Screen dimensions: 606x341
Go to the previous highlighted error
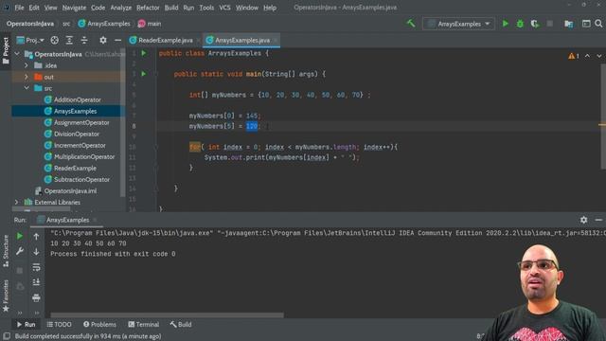click(587, 56)
